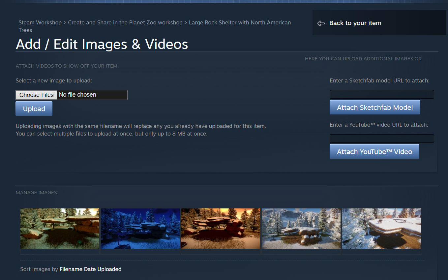
Task: Select the blue night-time rock shelter thumbnail
Action: [x=140, y=229]
